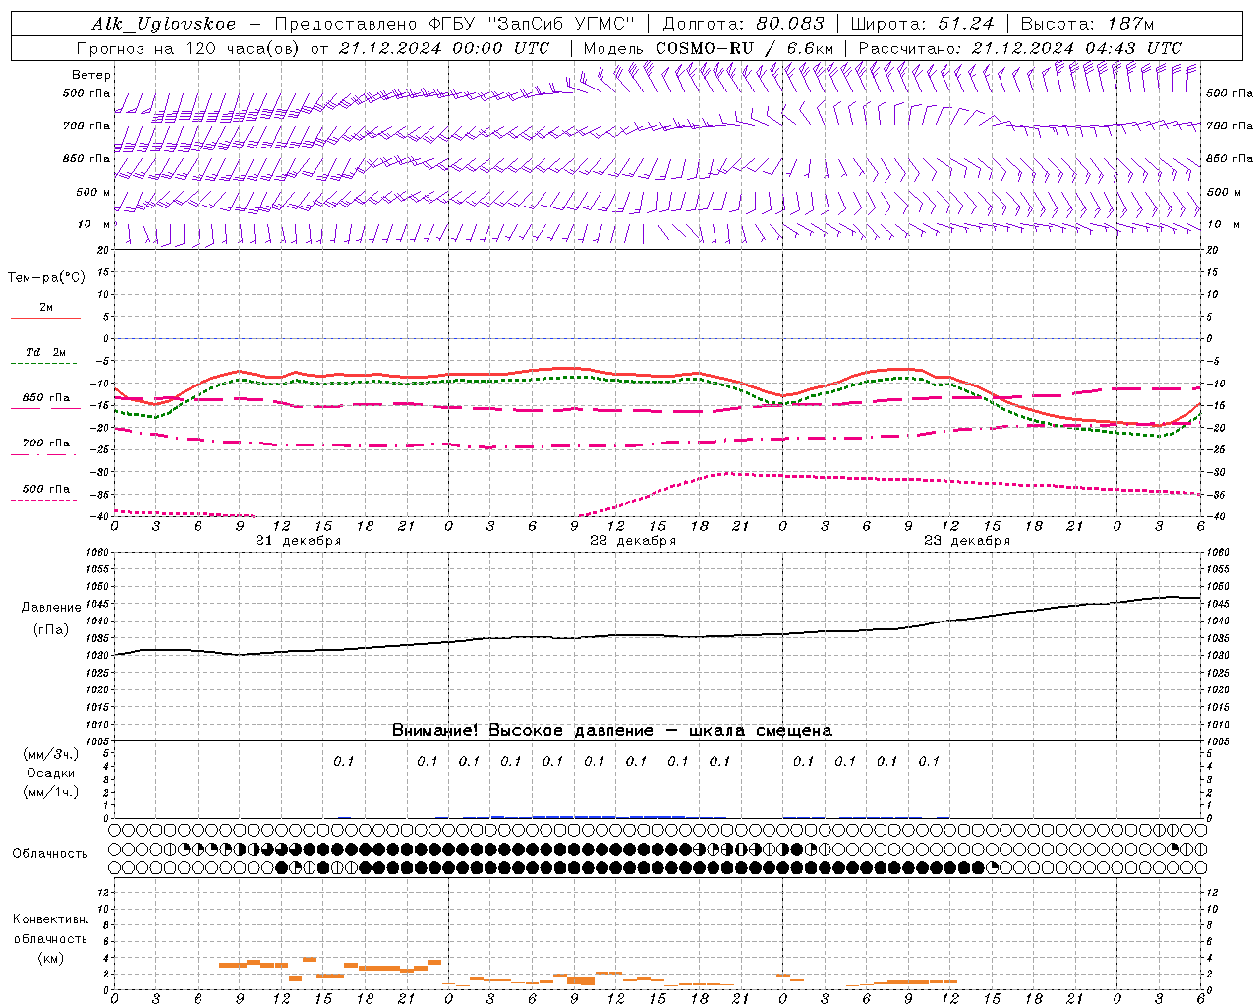Click the station title Alk_Uglovskoe
Image resolution: width=1258 pixels, height=1007 pixels.
click(164, 24)
